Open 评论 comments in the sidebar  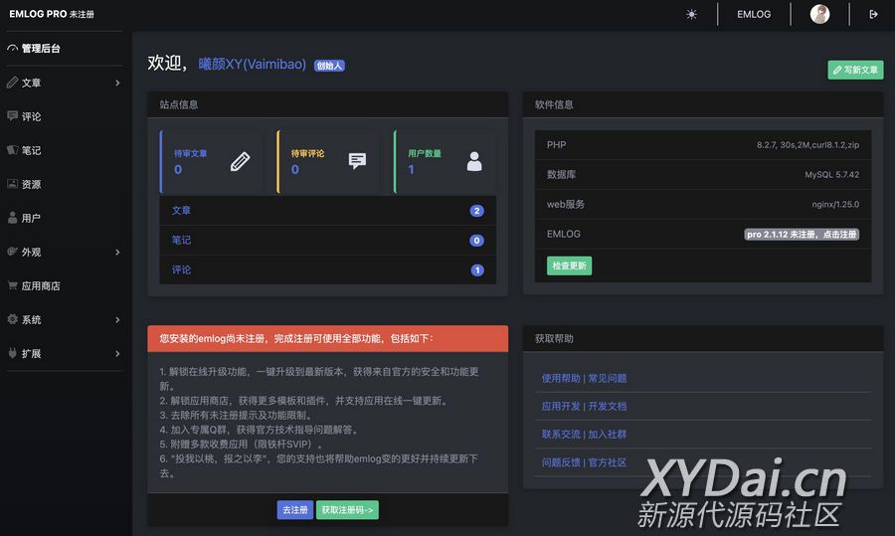pyautogui.click(x=32, y=116)
